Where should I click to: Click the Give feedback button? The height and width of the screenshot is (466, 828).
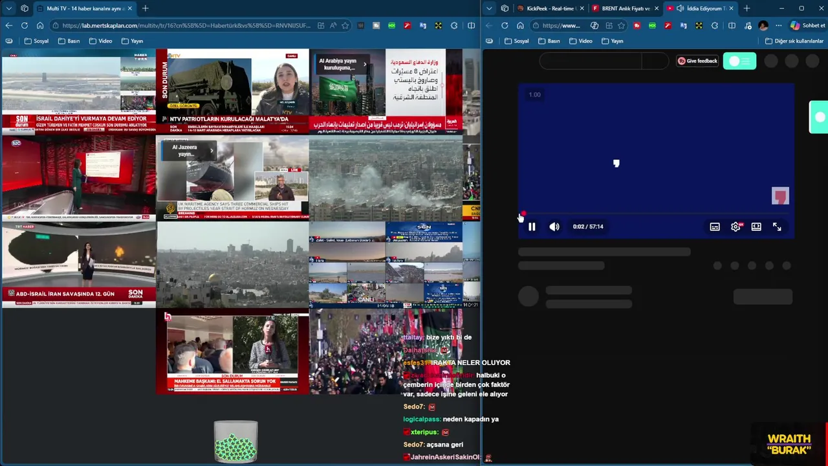tap(697, 61)
